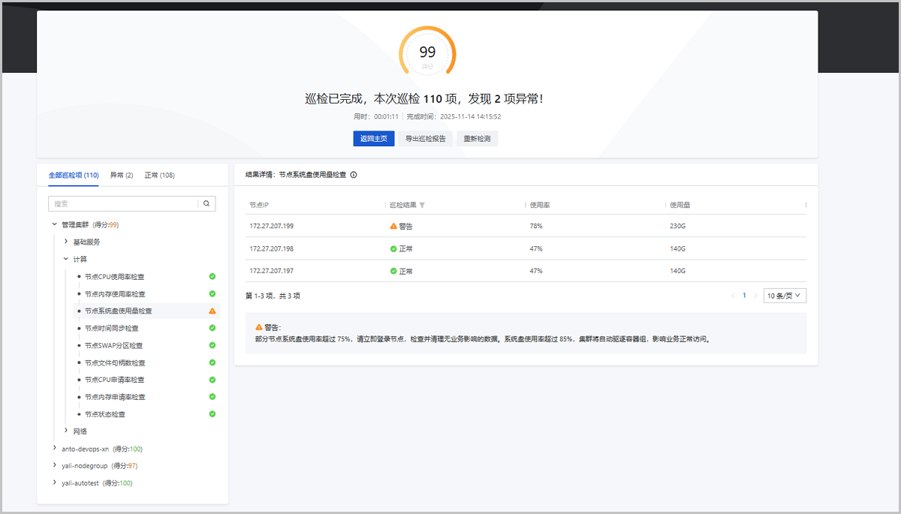Click the search magnifier icon button
The height and width of the screenshot is (514, 901).
[207, 203]
